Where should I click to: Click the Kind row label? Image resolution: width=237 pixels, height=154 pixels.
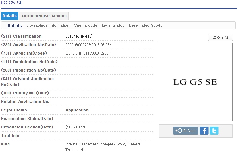[5, 144]
